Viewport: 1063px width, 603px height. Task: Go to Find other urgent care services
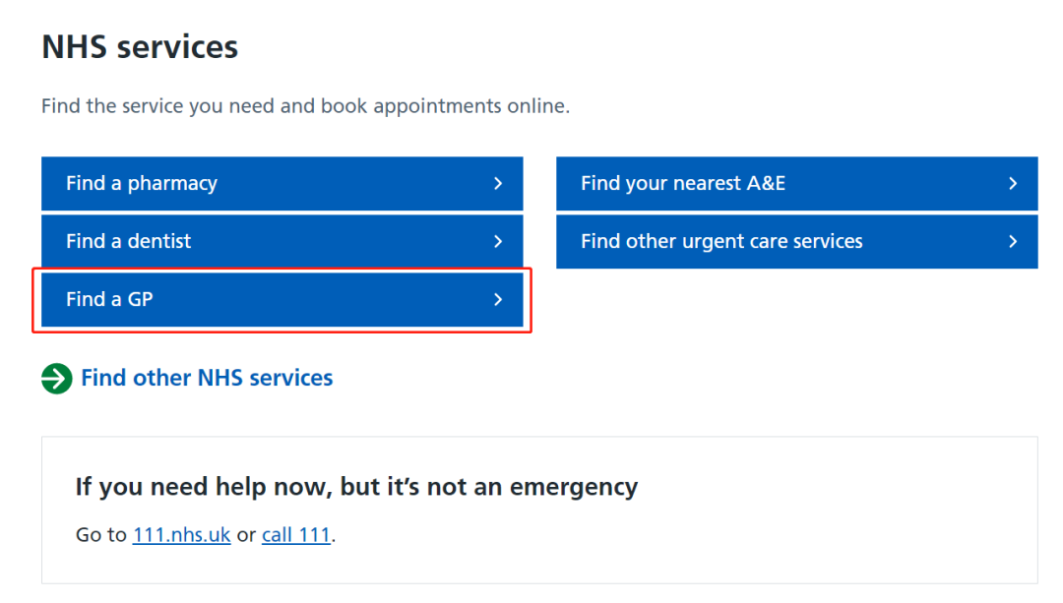[796, 242]
